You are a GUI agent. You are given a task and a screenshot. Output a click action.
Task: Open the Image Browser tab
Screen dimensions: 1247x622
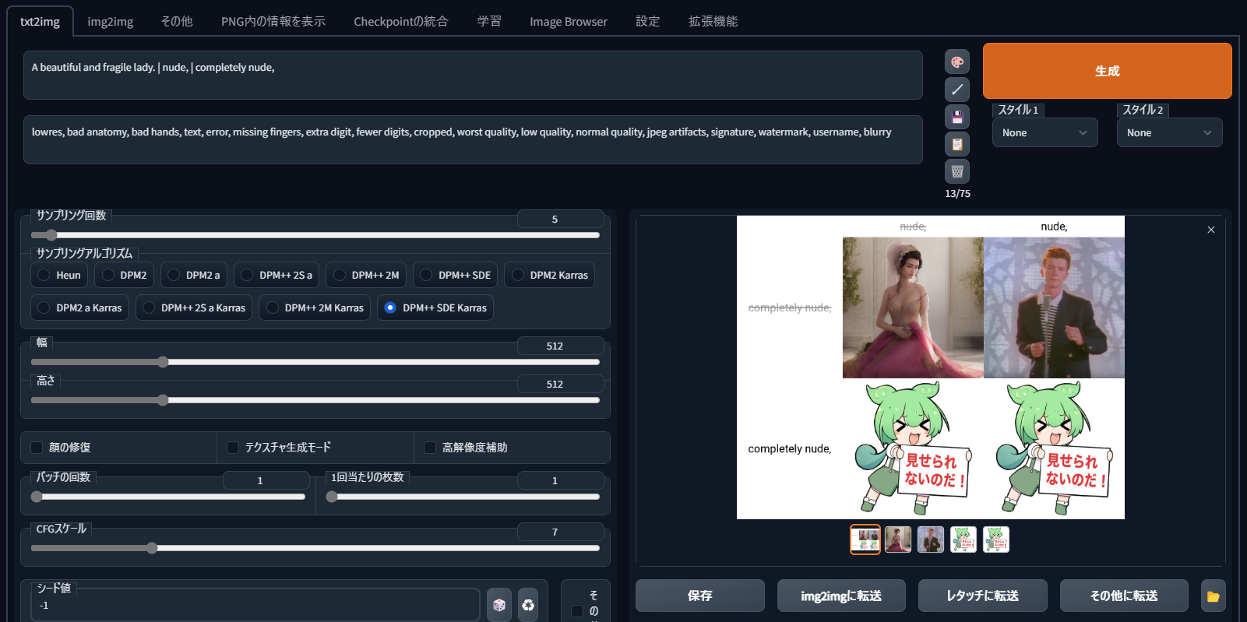click(569, 21)
